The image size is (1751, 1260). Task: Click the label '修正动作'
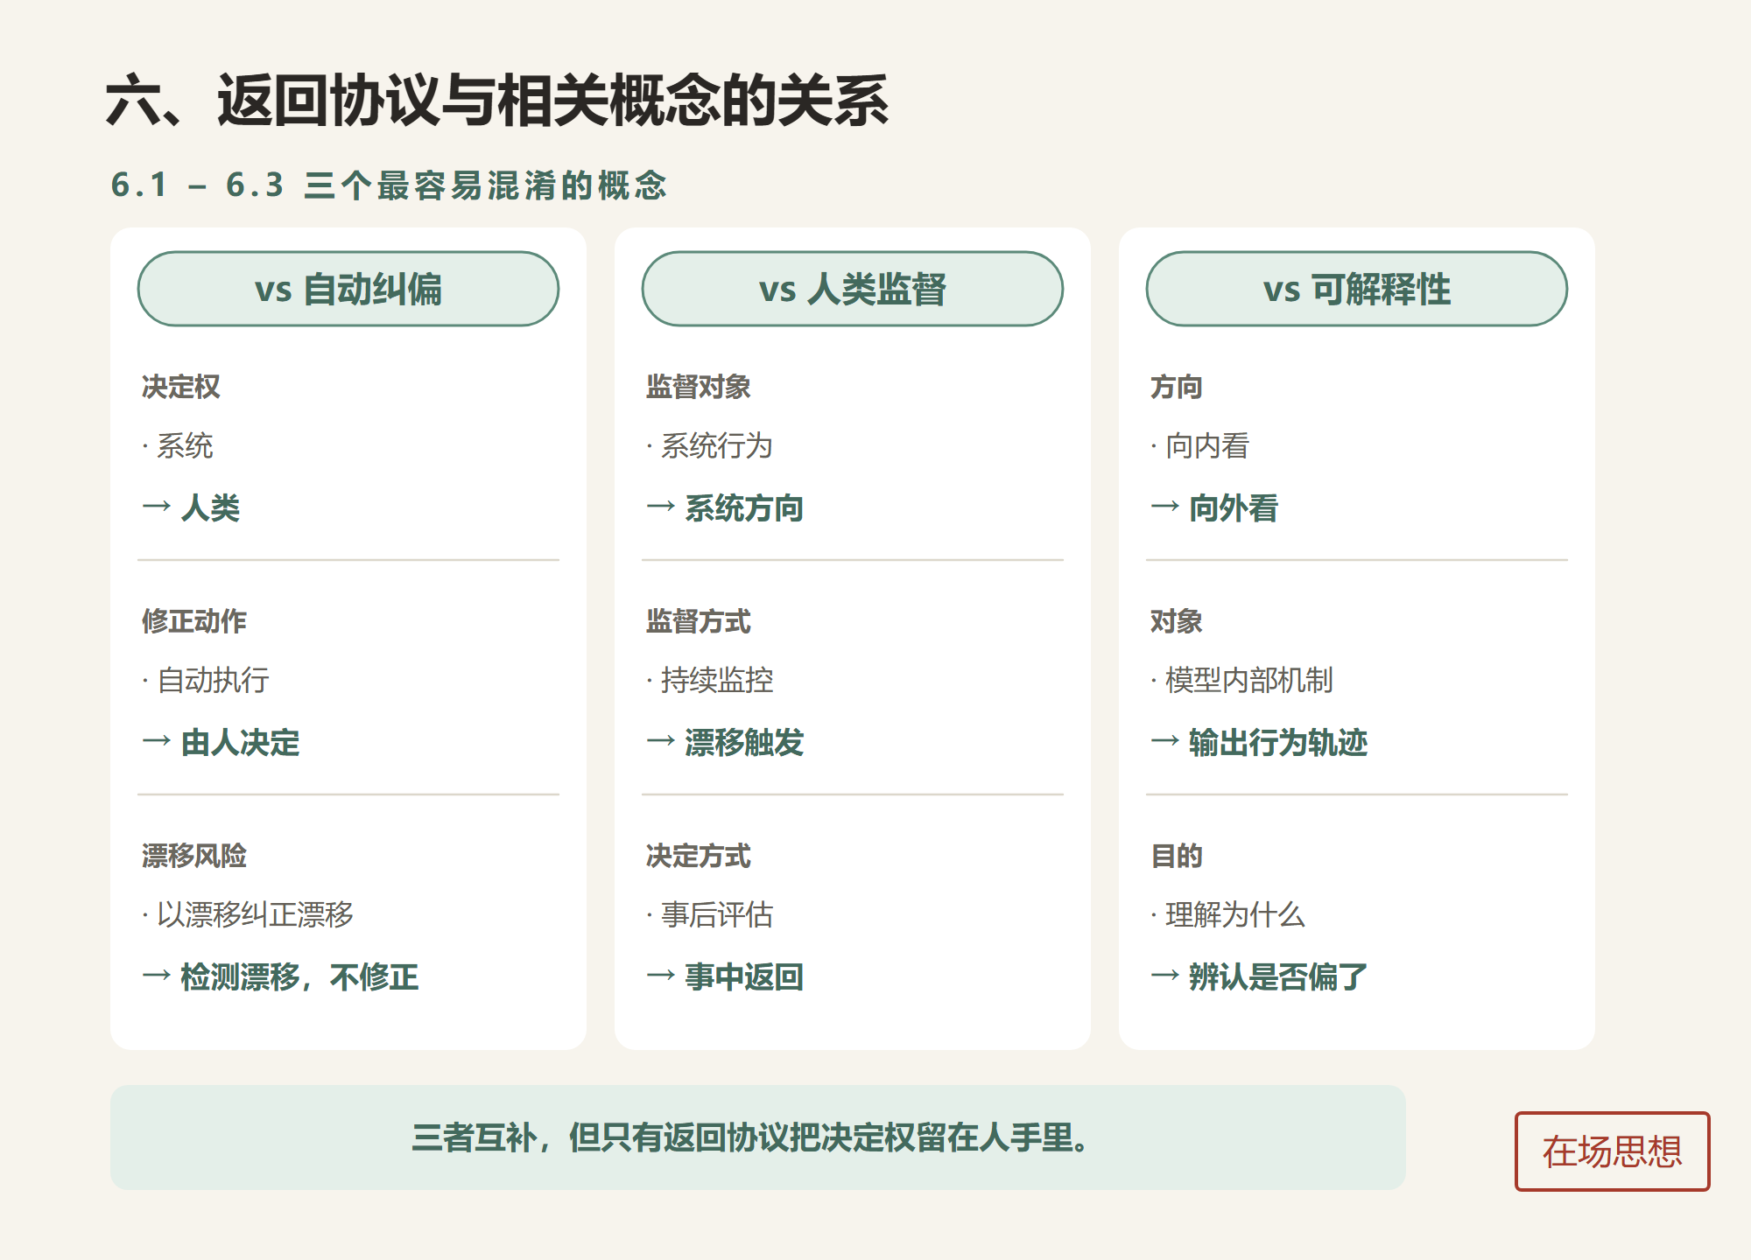(x=194, y=621)
